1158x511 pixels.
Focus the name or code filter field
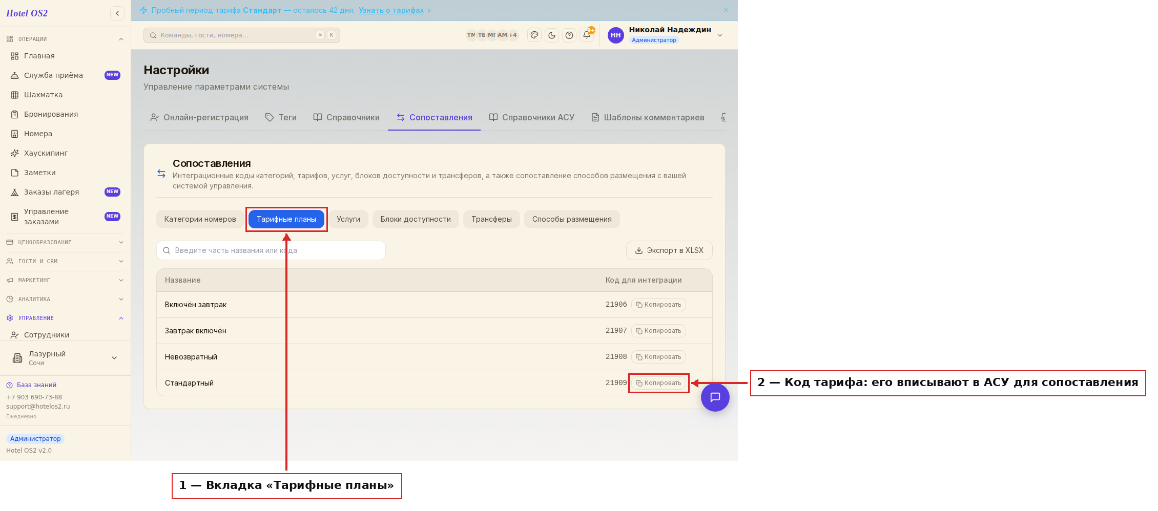click(x=271, y=250)
